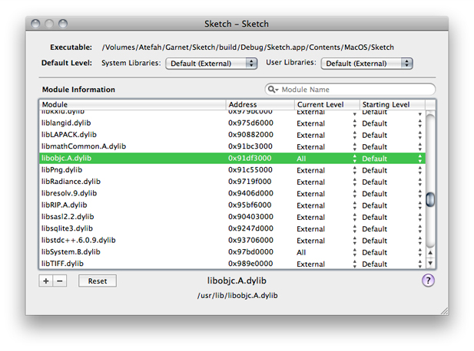474x351 pixels.
Task: Select the libRadiance.dylib module row
Action: tap(233, 182)
